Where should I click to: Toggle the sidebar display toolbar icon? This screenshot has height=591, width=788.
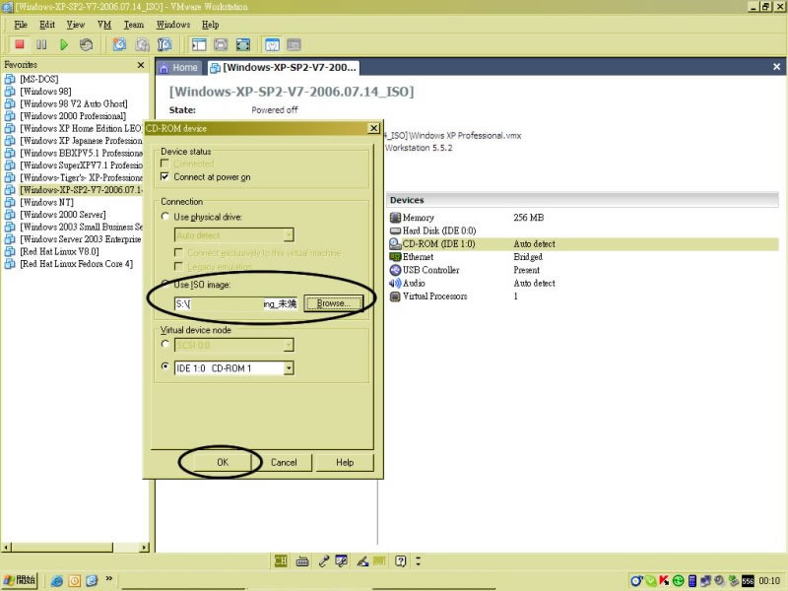[199, 44]
